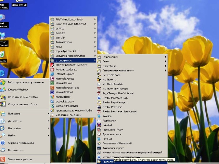The image size is (219, 164).
Task: Expand Развлечения submenu arrow
Action: [x=166, y=57]
